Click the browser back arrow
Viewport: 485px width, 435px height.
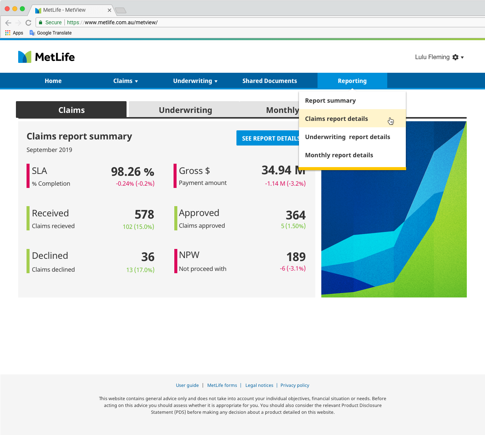[x=8, y=23]
